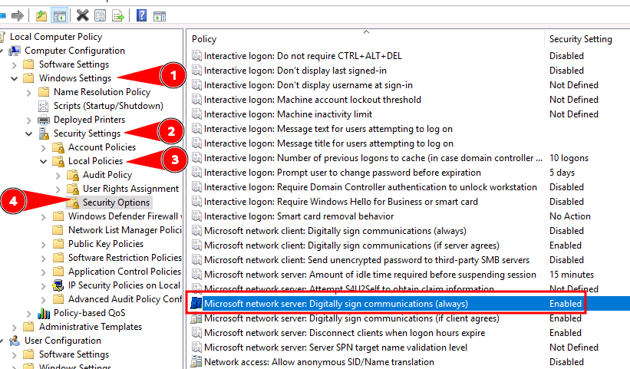Collapse the Local Policies node
The width and height of the screenshot is (630, 369).
tap(44, 161)
